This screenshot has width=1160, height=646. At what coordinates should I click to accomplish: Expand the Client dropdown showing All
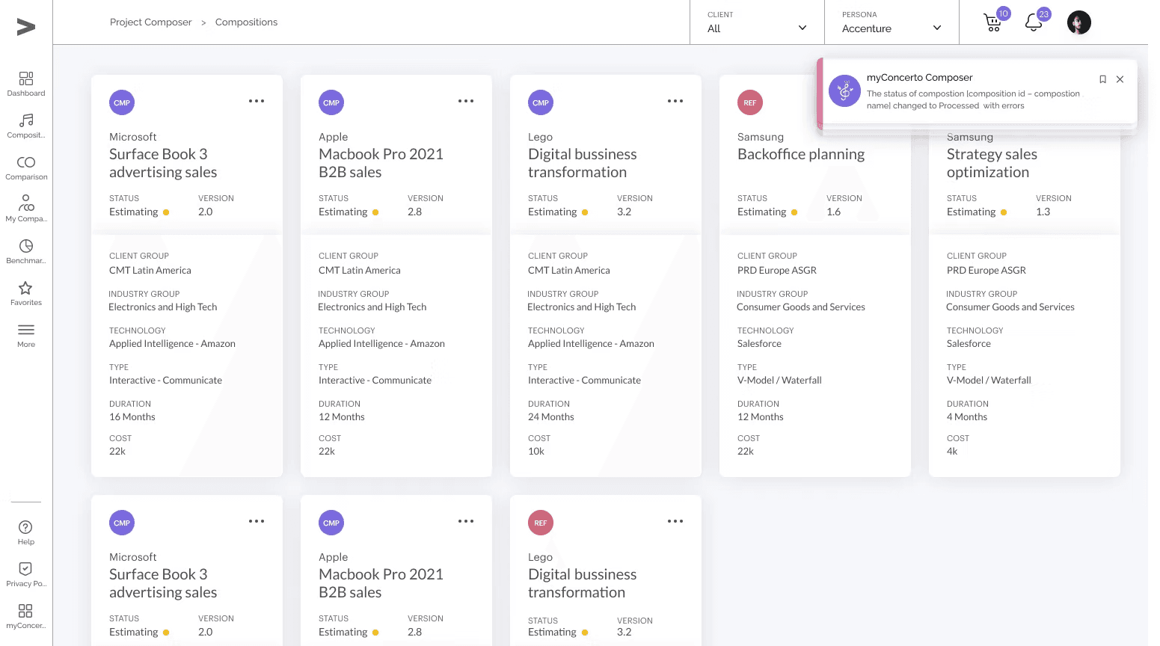click(757, 22)
